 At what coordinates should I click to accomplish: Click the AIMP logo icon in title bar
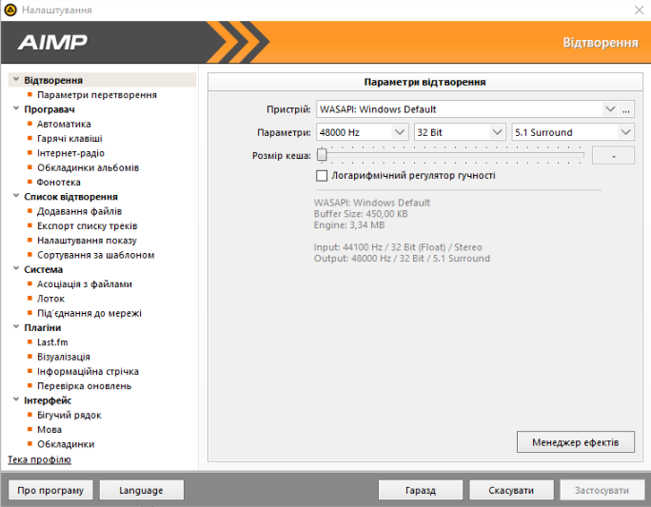click(x=10, y=10)
